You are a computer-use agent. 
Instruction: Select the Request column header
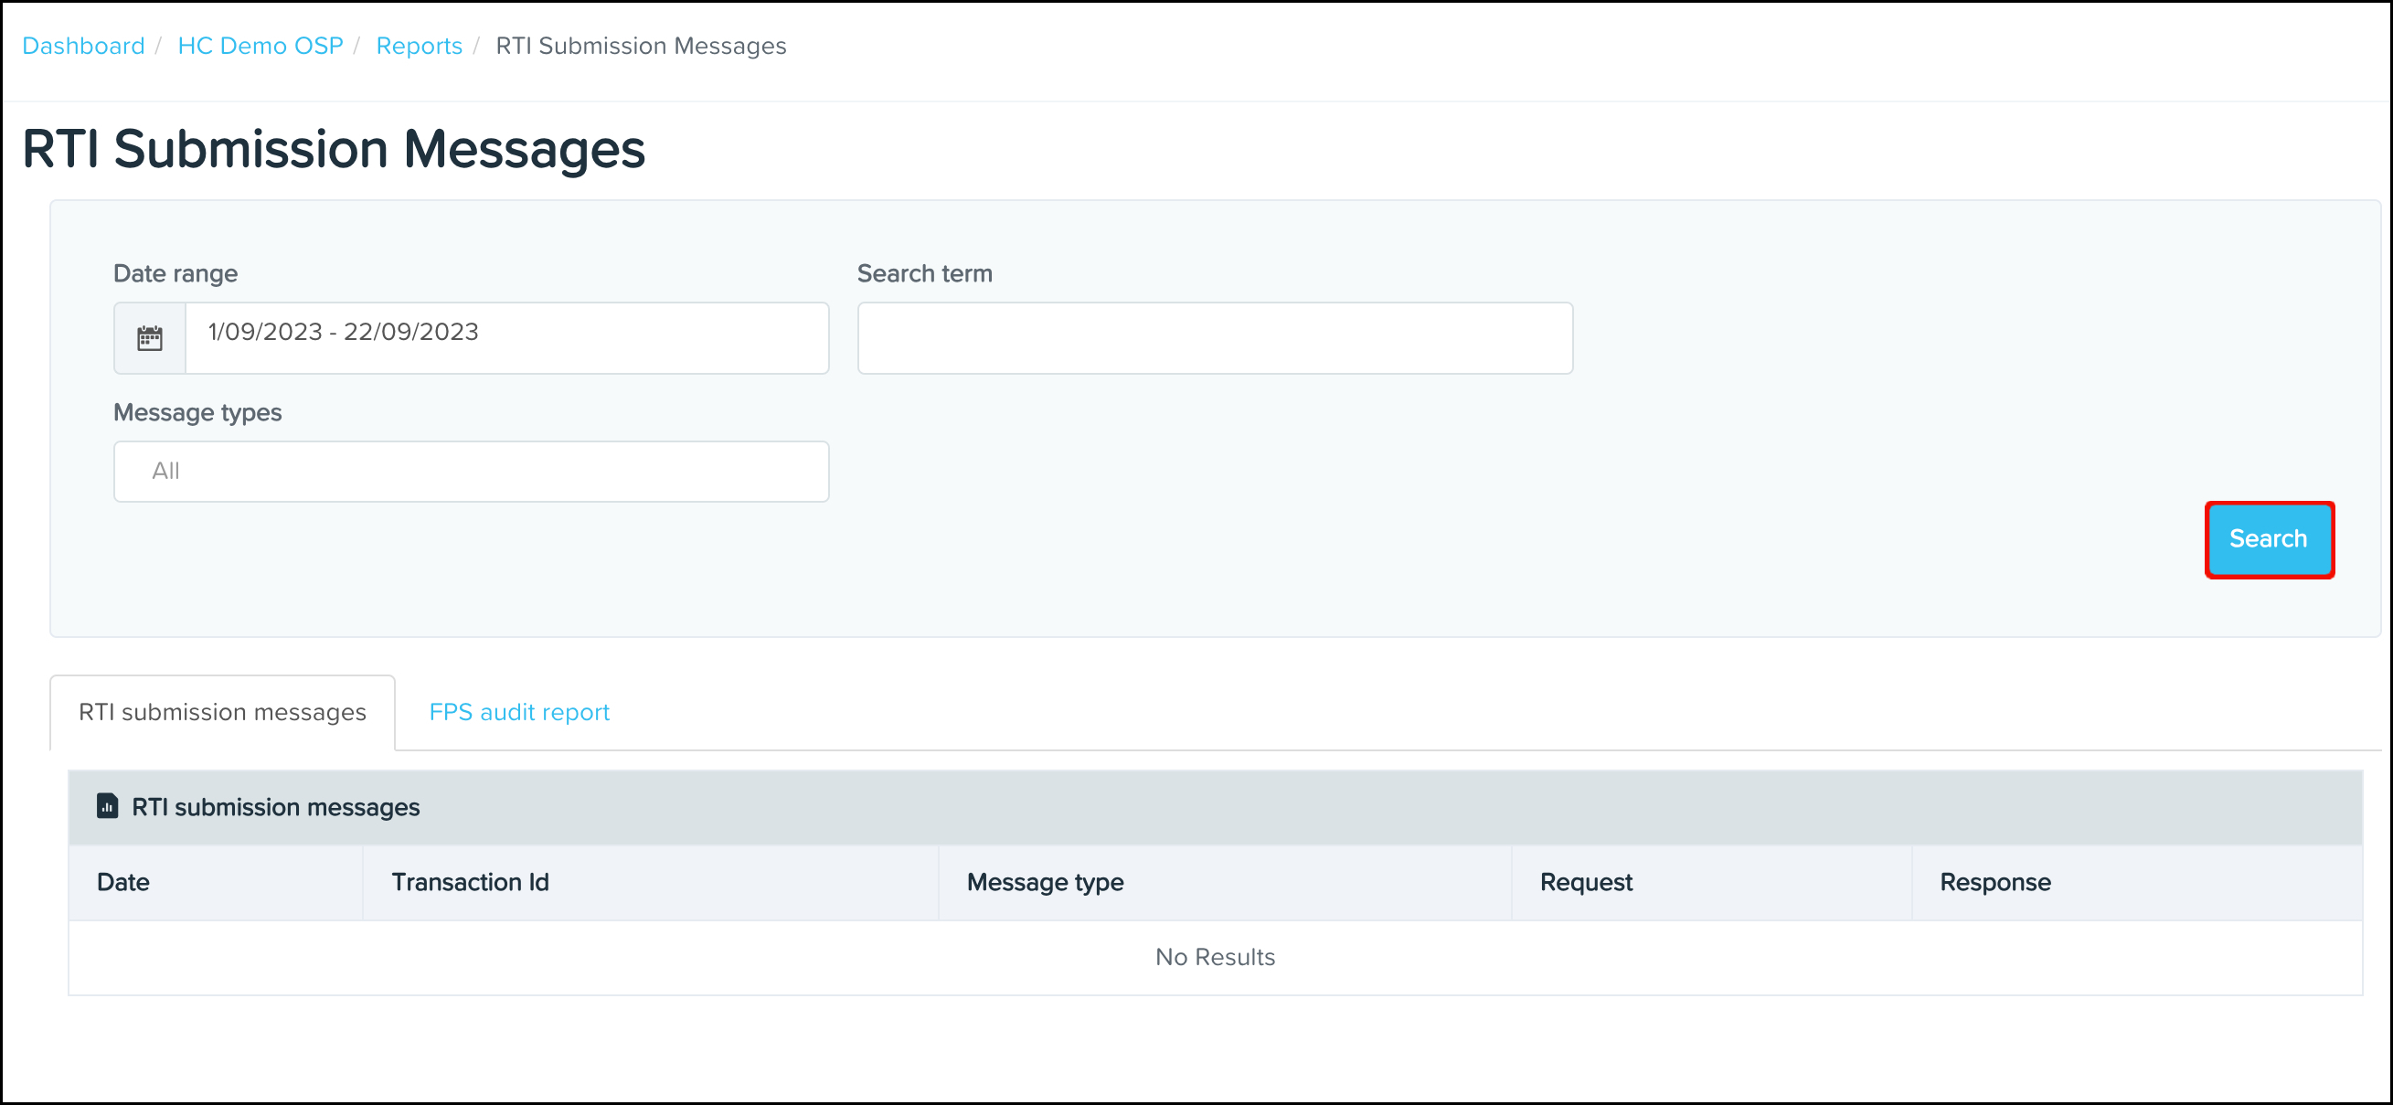click(1585, 881)
